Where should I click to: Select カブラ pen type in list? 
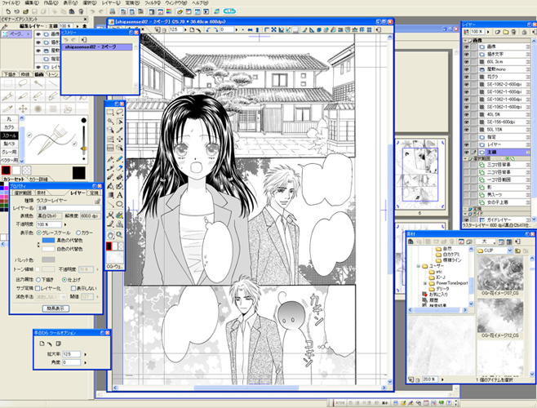(x=9, y=127)
